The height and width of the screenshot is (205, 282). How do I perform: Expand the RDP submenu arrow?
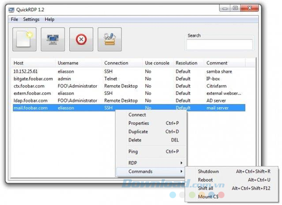[182, 163]
